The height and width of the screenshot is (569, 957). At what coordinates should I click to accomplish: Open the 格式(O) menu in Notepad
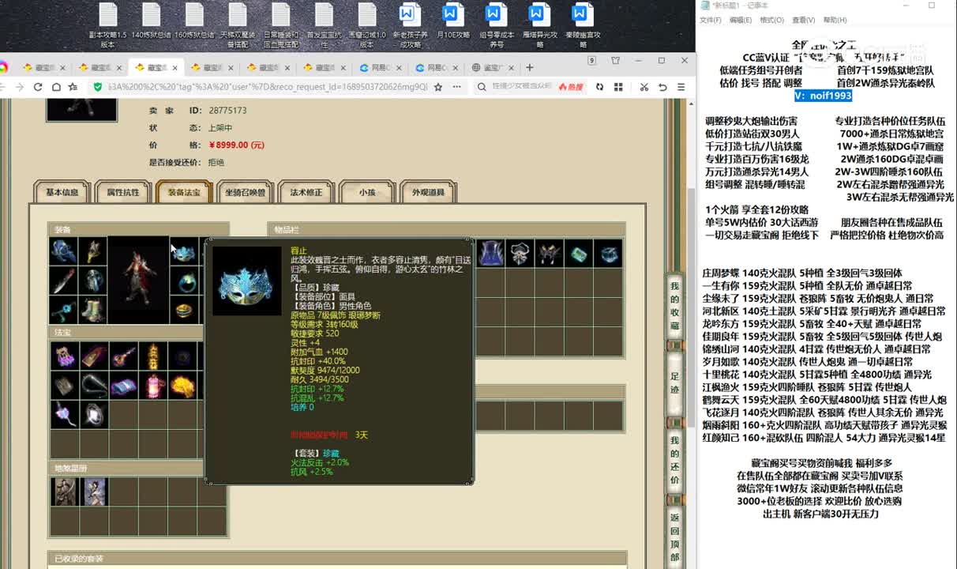pos(771,20)
